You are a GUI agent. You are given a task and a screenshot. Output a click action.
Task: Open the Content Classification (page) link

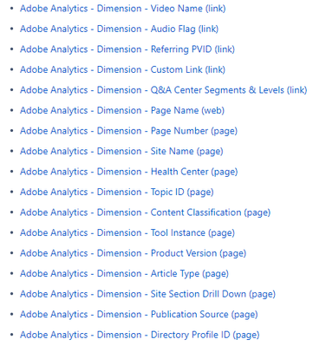(145, 212)
